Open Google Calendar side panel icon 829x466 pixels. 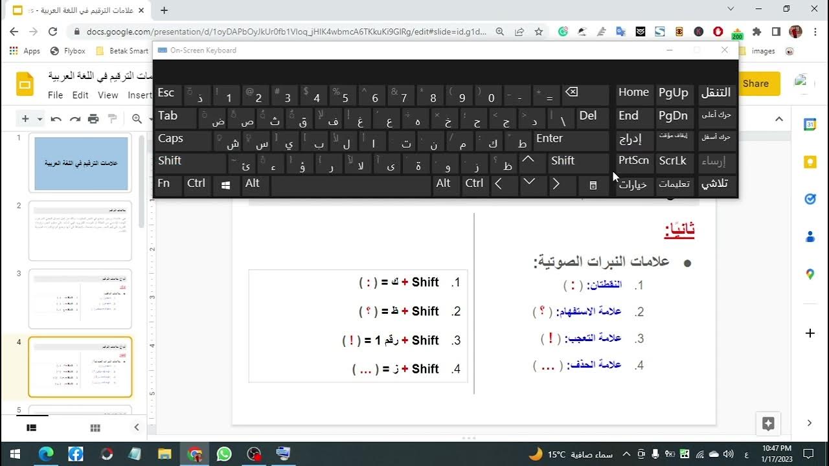(810, 125)
